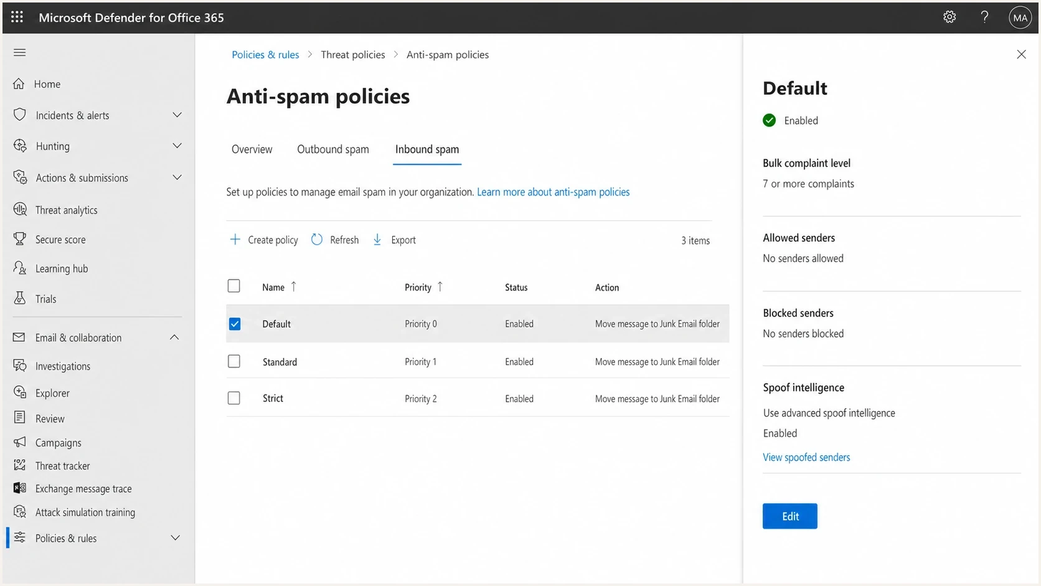Screen dimensions: 1041x586
Task: Click Explorer sidebar icon
Action: click(x=20, y=392)
